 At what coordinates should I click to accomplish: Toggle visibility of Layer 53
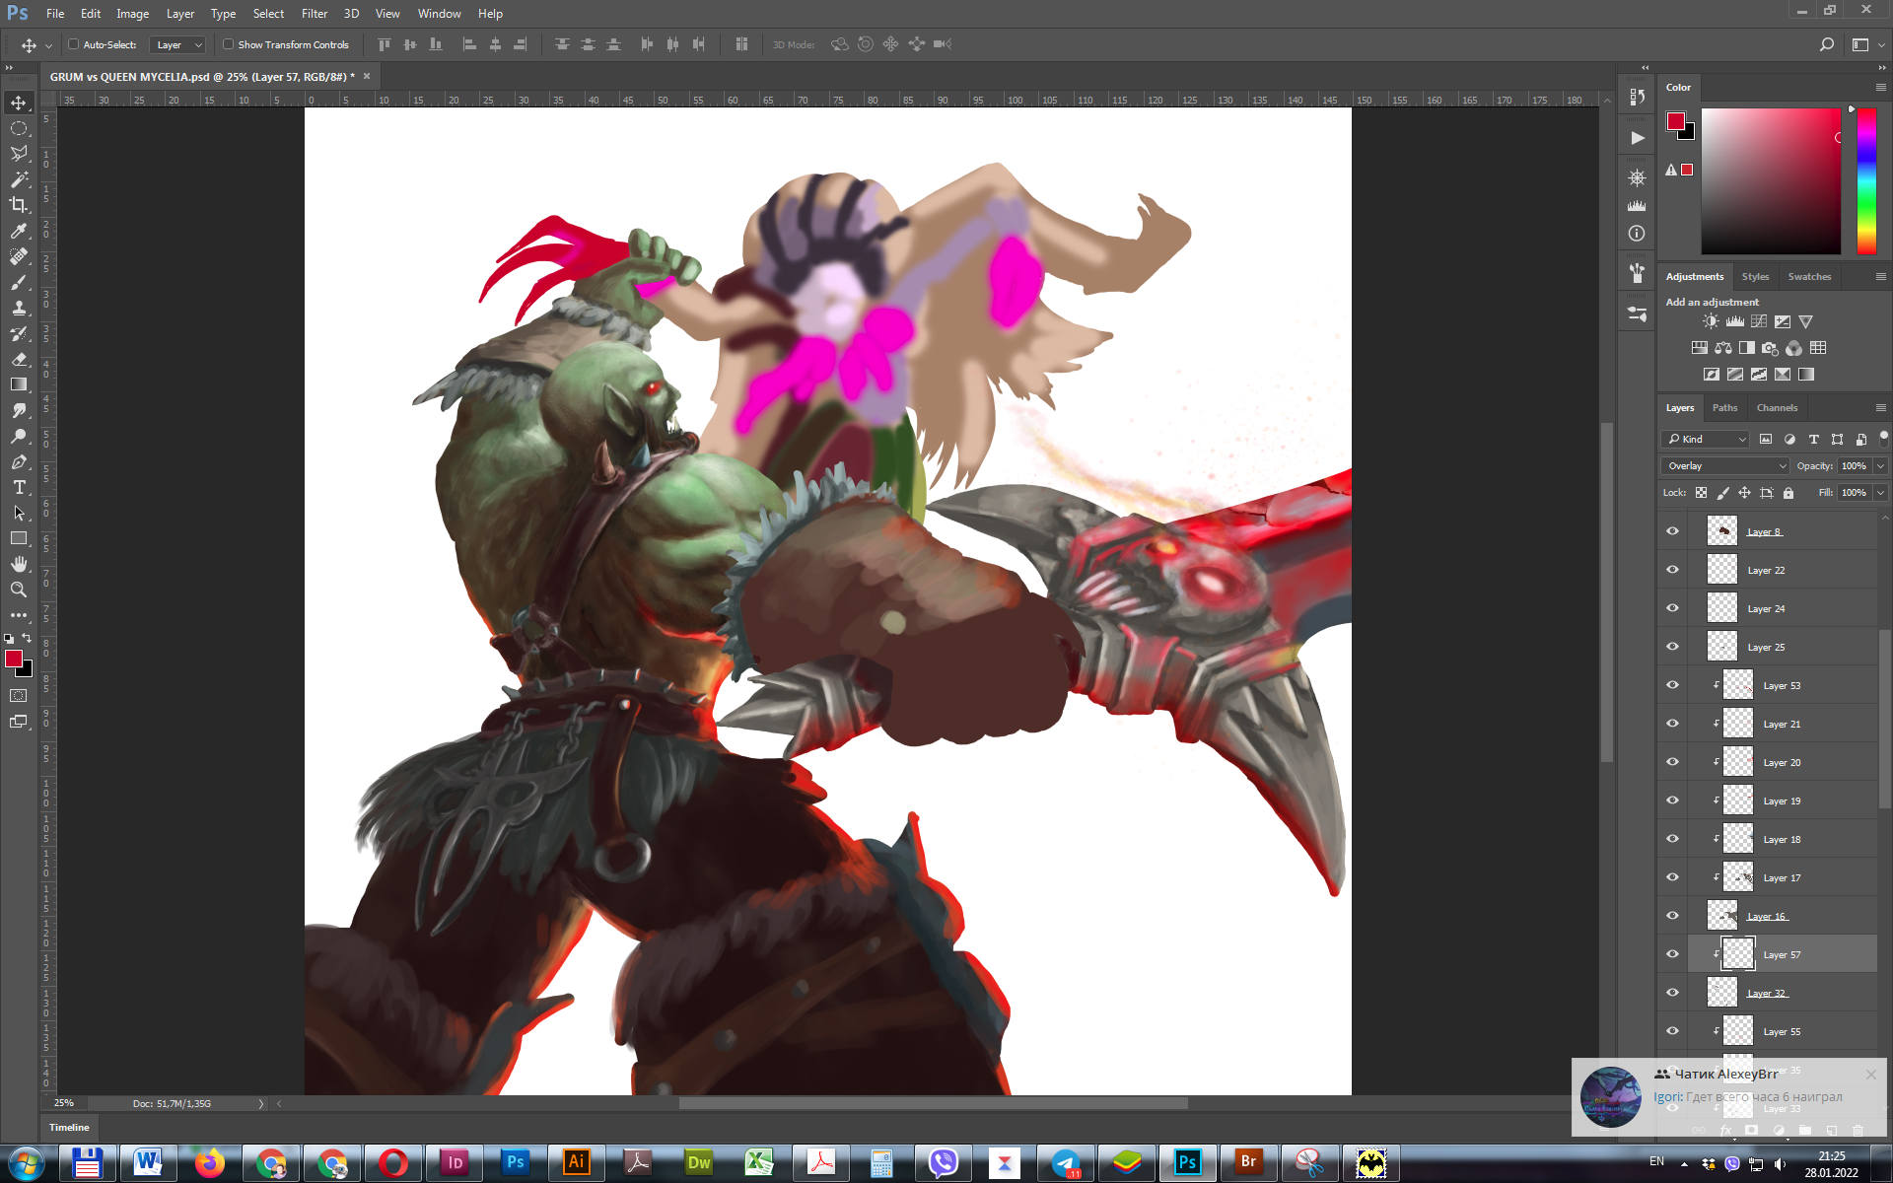point(1672,685)
